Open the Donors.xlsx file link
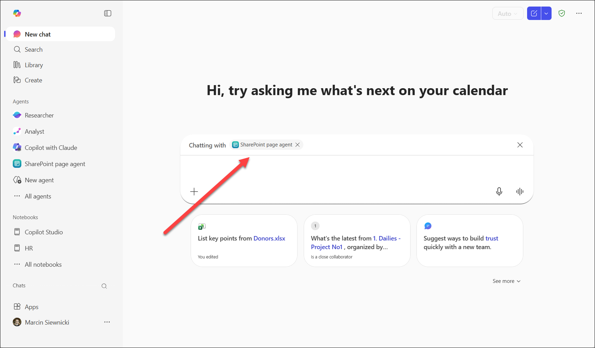 pyautogui.click(x=269, y=238)
